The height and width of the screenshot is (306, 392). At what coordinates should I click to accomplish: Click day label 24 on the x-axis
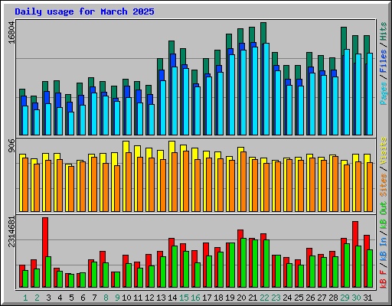[x=287, y=298]
